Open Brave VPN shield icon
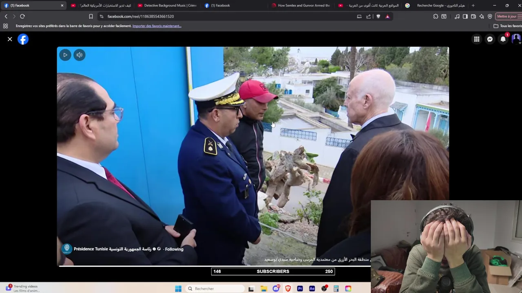Viewport: 522px width, 293px height. point(490,16)
